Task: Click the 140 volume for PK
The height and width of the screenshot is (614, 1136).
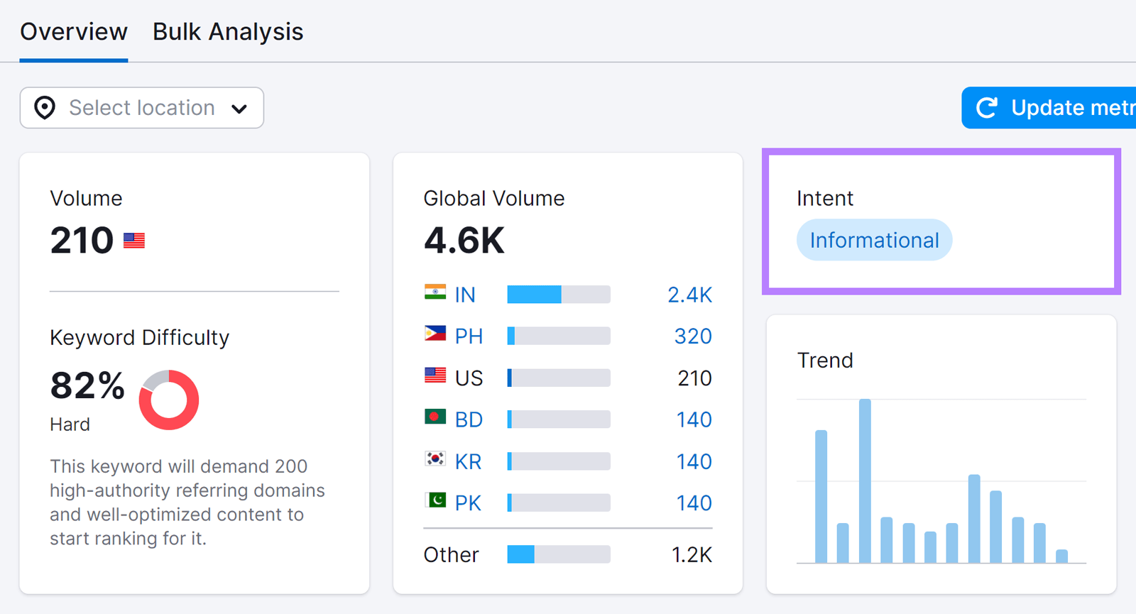Action: 694,503
